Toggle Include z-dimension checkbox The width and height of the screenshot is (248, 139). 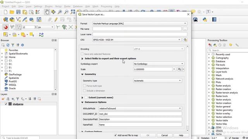(x=84, y=91)
